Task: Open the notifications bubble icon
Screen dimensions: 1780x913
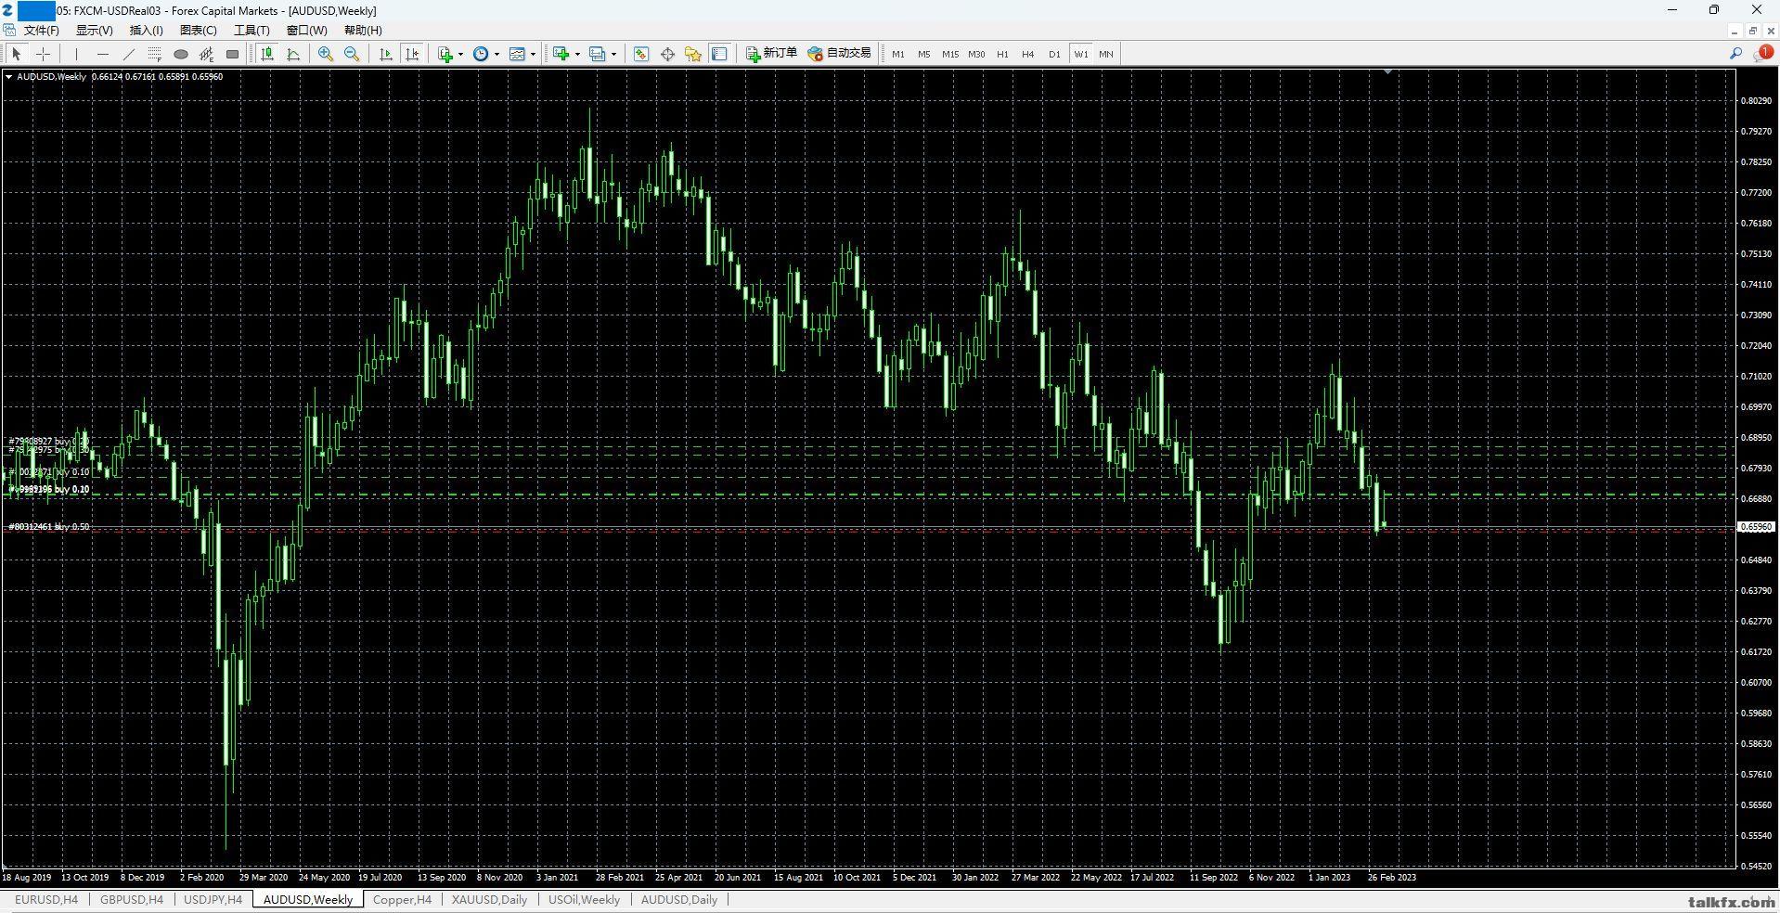Action: coord(1762,54)
